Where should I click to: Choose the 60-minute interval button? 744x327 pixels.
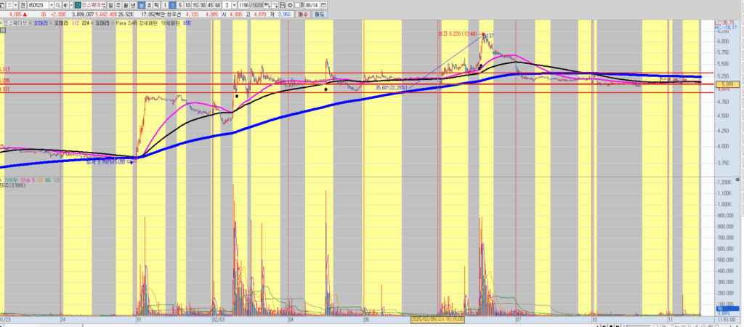tap(218, 5)
